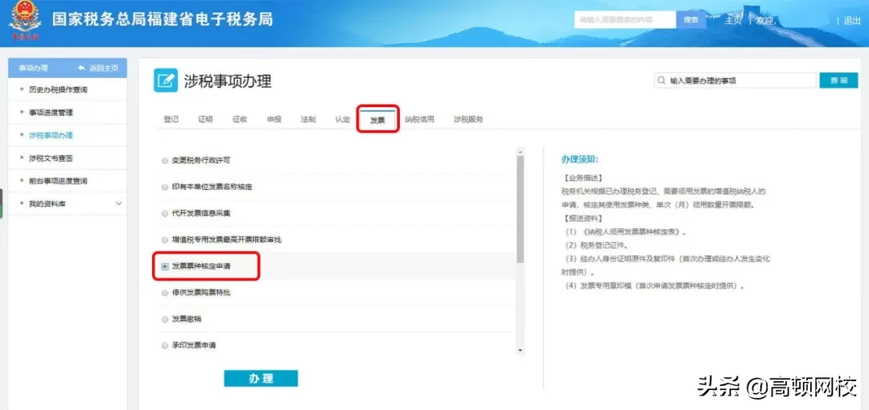869x410 pixels.
Task: Open 涉税文书查签 in the sidebar
Action: click(x=51, y=158)
